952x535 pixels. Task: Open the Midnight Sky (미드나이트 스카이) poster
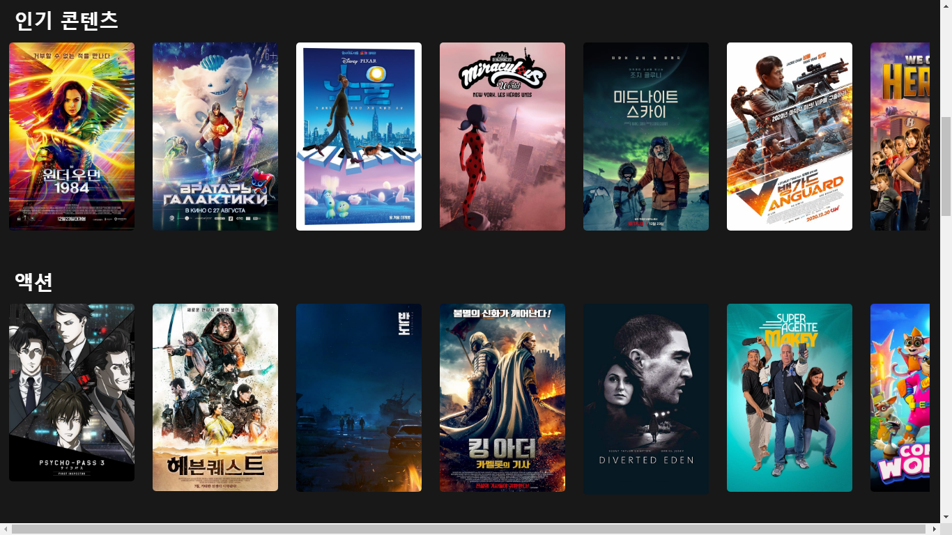pyautogui.click(x=646, y=137)
